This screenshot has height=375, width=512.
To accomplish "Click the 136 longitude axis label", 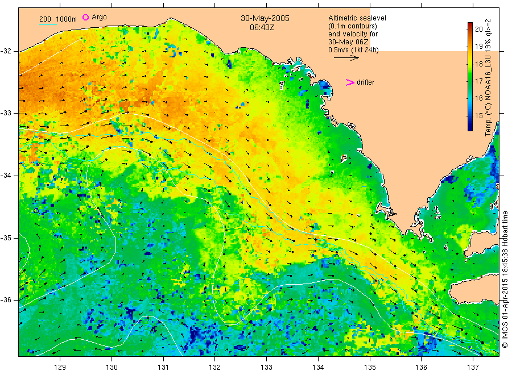I will click(421, 368).
